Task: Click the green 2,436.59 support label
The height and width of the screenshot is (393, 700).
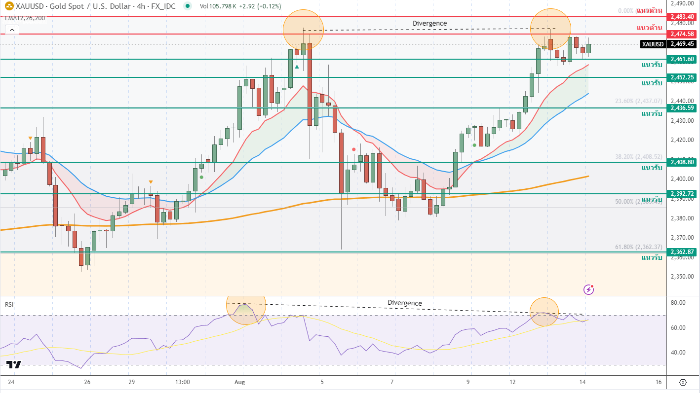Action: point(682,108)
